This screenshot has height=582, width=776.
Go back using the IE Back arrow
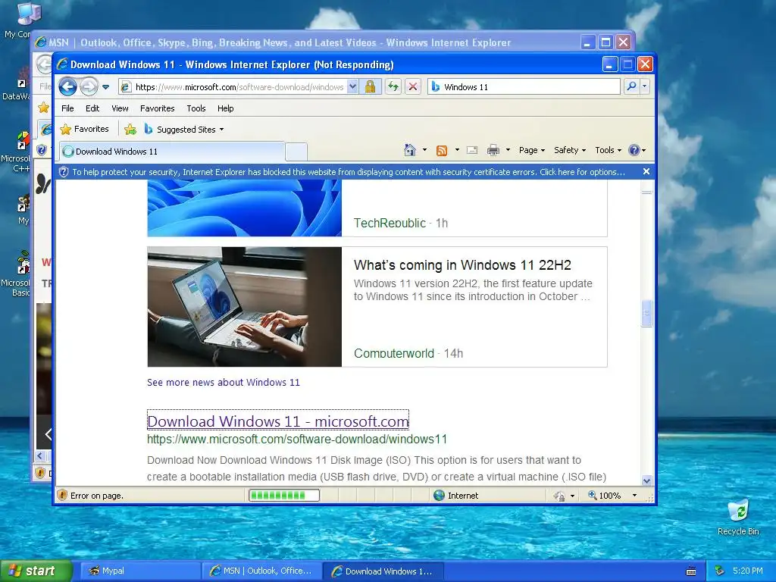point(67,87)
